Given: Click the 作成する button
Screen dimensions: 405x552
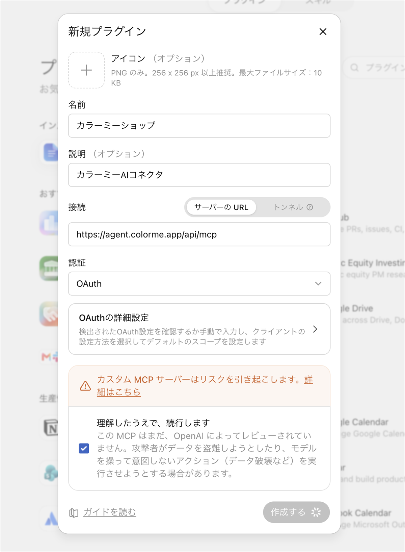Looking at the screenshot, I should pyautogui.click(x=296, y=512).
